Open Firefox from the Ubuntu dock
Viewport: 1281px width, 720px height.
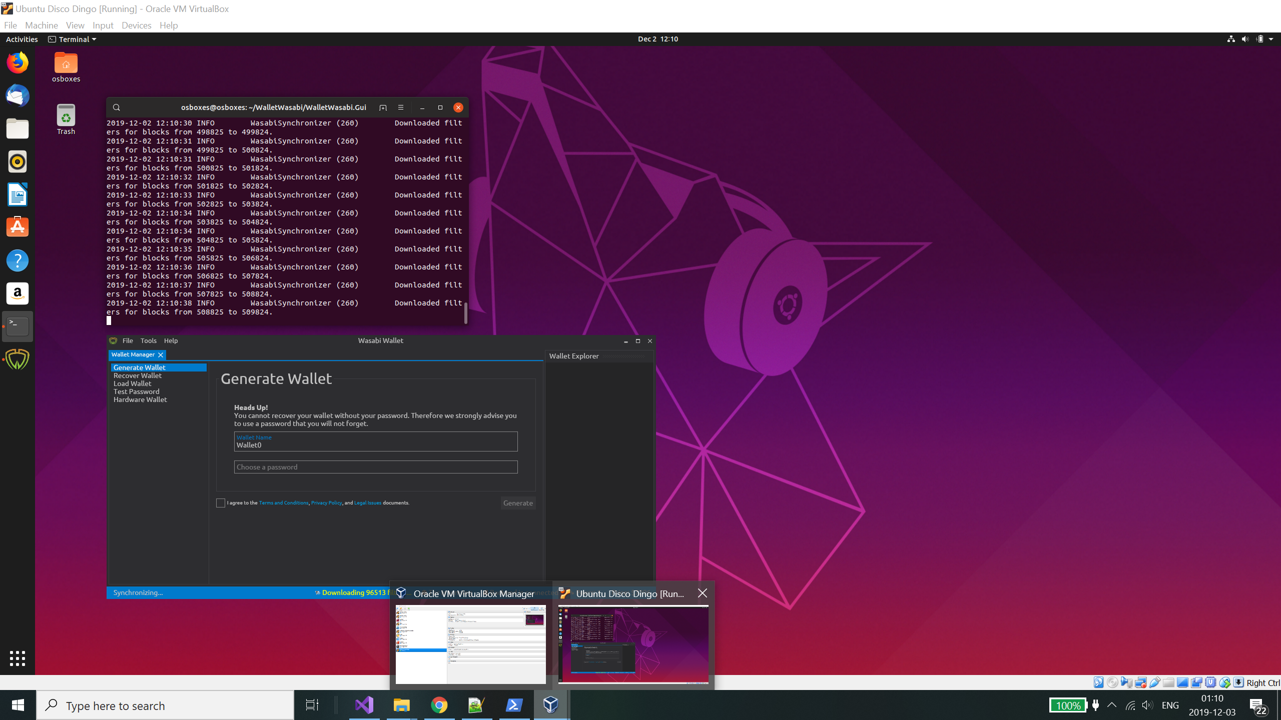click(18, 63)
